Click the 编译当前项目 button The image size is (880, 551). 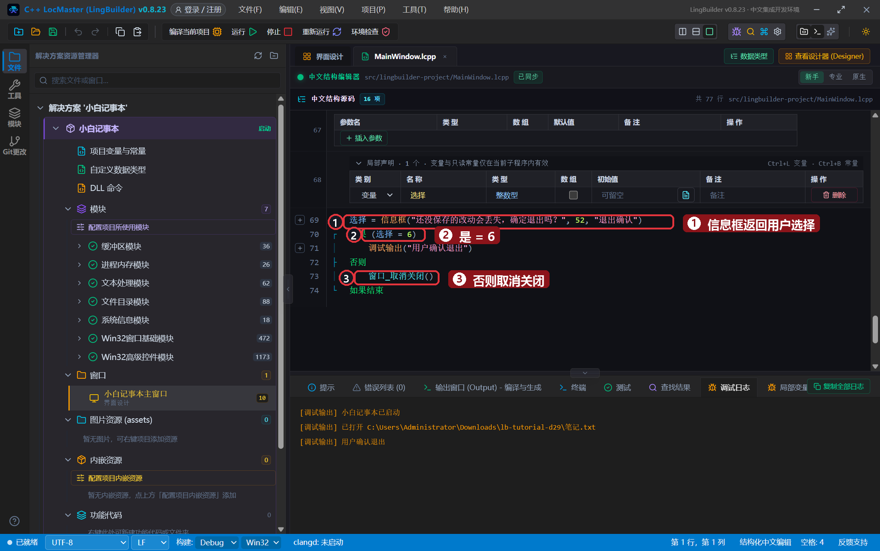[x=195, y=32]
